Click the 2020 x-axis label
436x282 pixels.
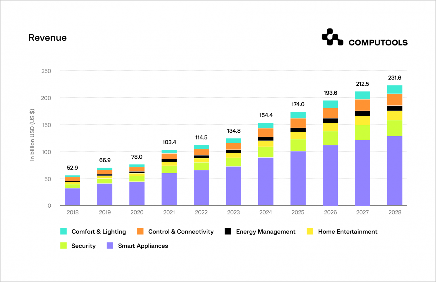137,212
